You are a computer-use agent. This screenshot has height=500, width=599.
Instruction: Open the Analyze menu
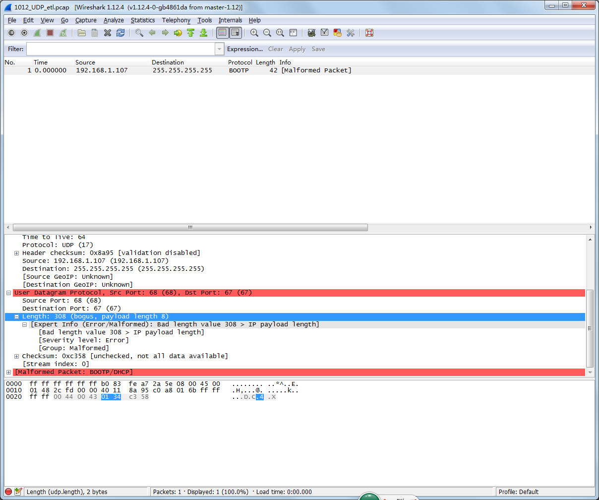[114, 20]
